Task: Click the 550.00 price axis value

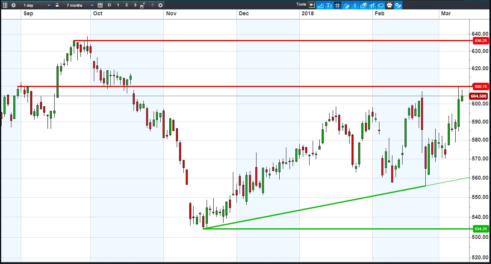Action: [x=480, y=197]
